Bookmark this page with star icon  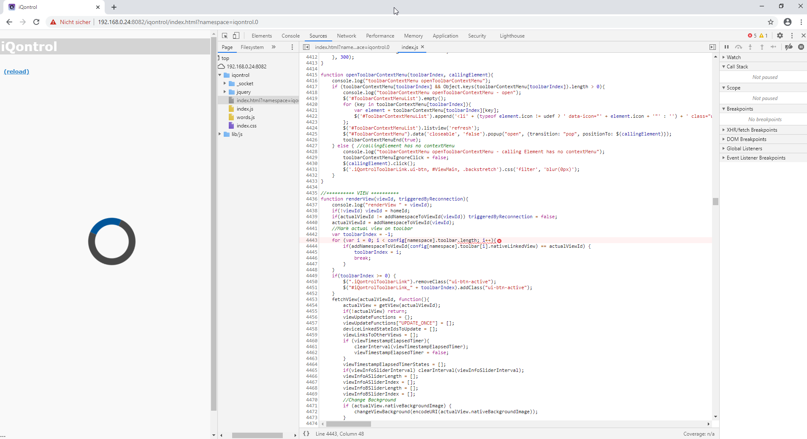771,22
